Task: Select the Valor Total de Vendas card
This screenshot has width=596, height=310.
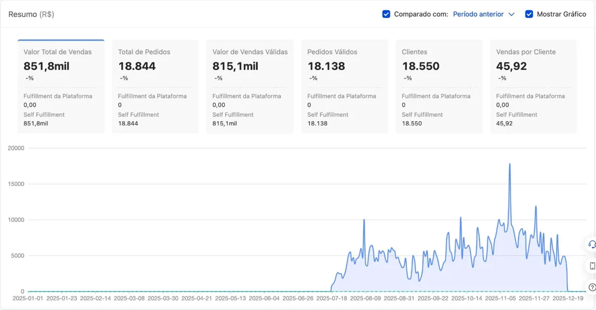Action: pyautogui.click(x=61, y=87)
